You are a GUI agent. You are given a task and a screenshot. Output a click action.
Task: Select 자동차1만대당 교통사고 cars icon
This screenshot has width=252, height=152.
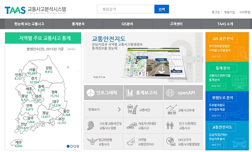coord(131,126)
